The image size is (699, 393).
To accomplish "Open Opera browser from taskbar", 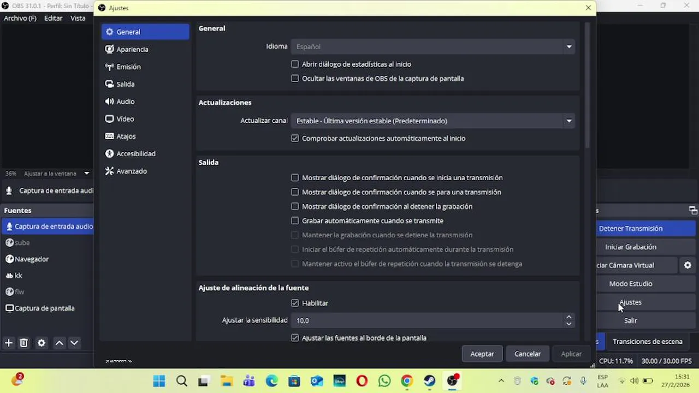I will coord(362,380).
